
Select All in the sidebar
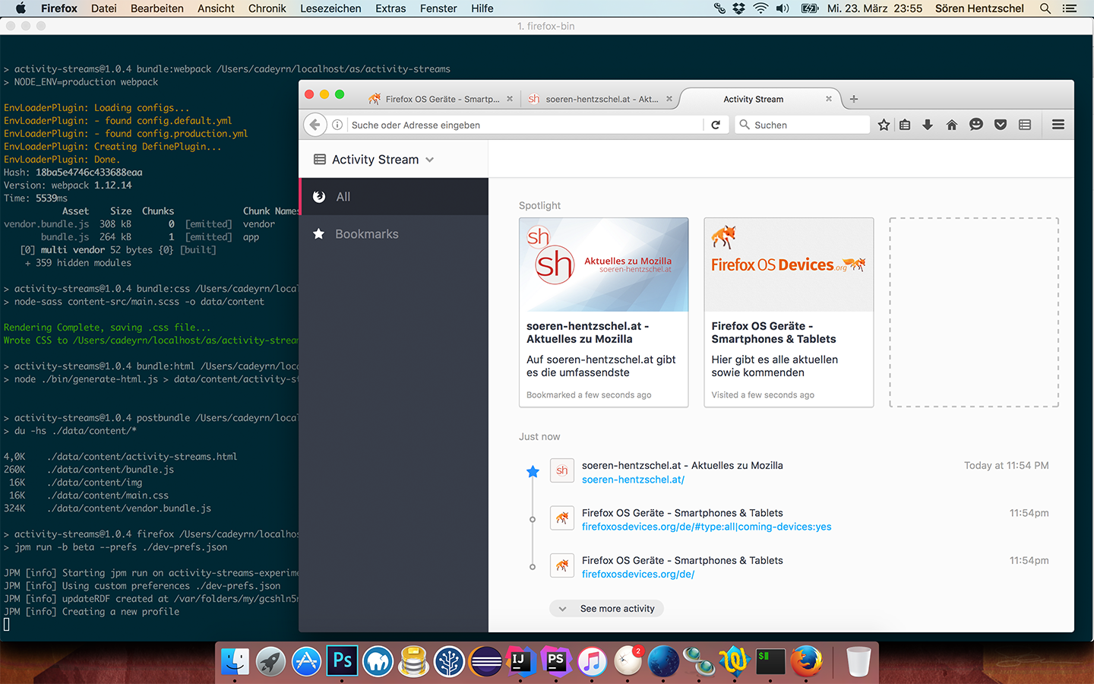click(394, 197)
